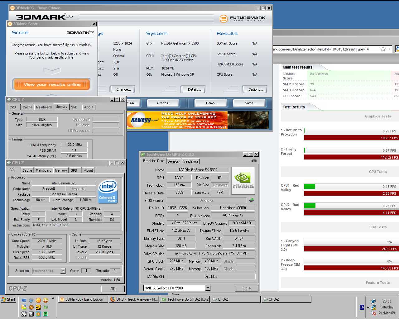Image resolution: width=399 pixels, height=319 pixels.
Task: Open the NVIDIA GeForce FX 5500 card dropdown
Action: [x=208, y=288]
